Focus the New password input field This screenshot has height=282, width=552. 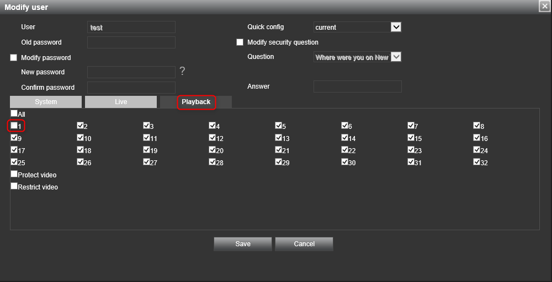(131, 72)
